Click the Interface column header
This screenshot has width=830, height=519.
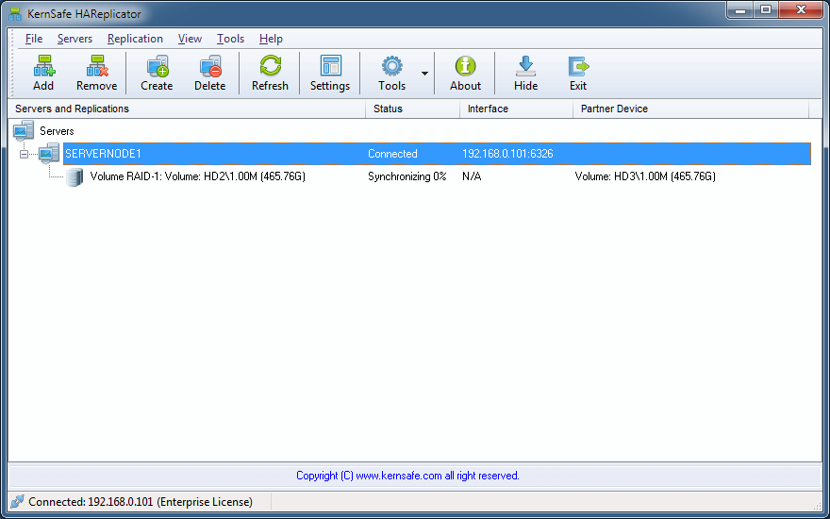517,109
